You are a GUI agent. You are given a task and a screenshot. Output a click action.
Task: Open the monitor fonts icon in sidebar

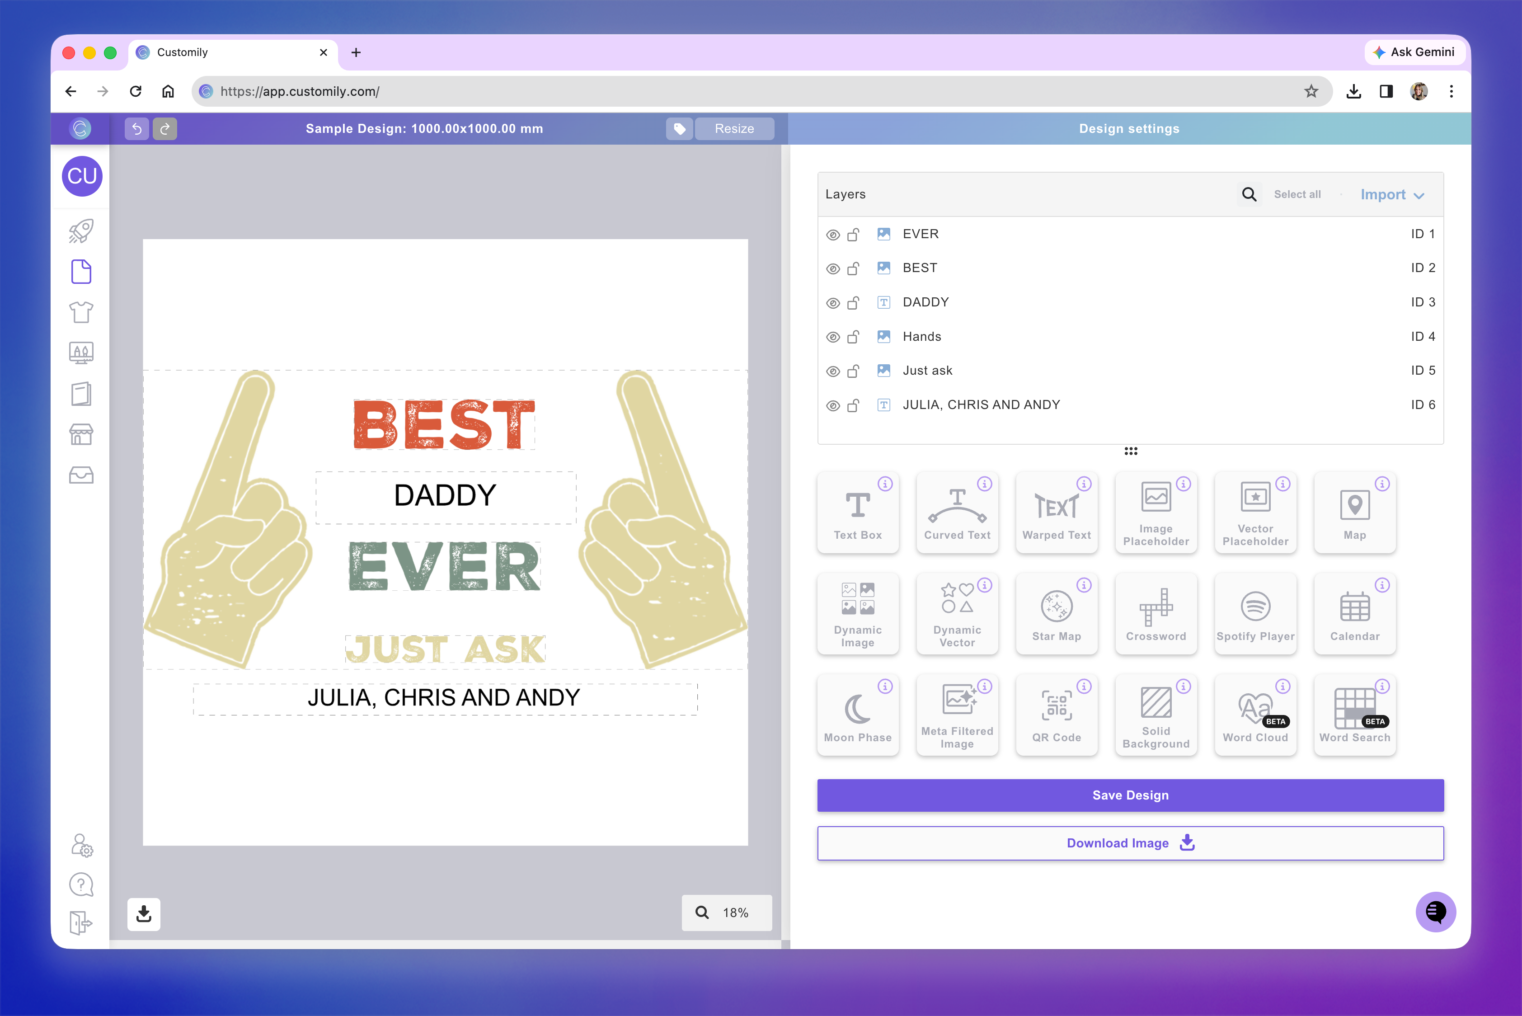81,353
